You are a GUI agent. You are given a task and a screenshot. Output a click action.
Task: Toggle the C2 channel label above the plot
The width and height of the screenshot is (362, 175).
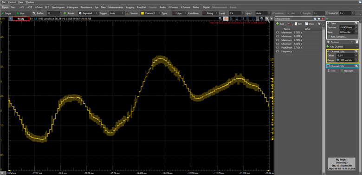tap(35, 19)
